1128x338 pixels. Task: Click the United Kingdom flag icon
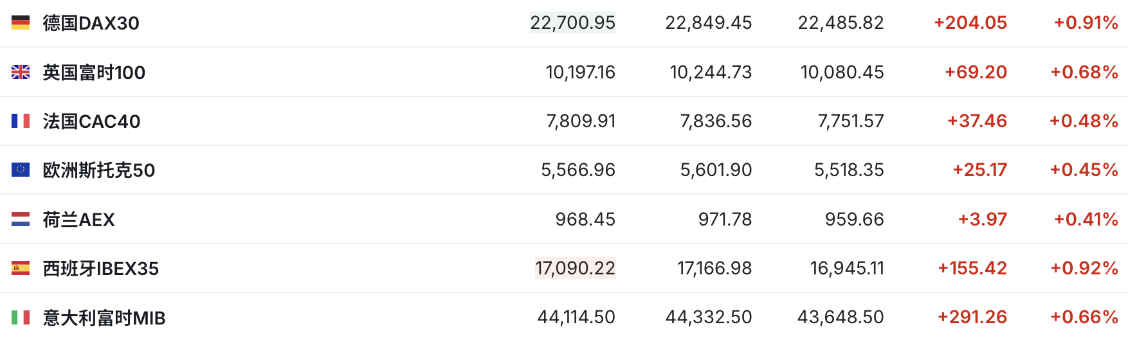[21, 72]
